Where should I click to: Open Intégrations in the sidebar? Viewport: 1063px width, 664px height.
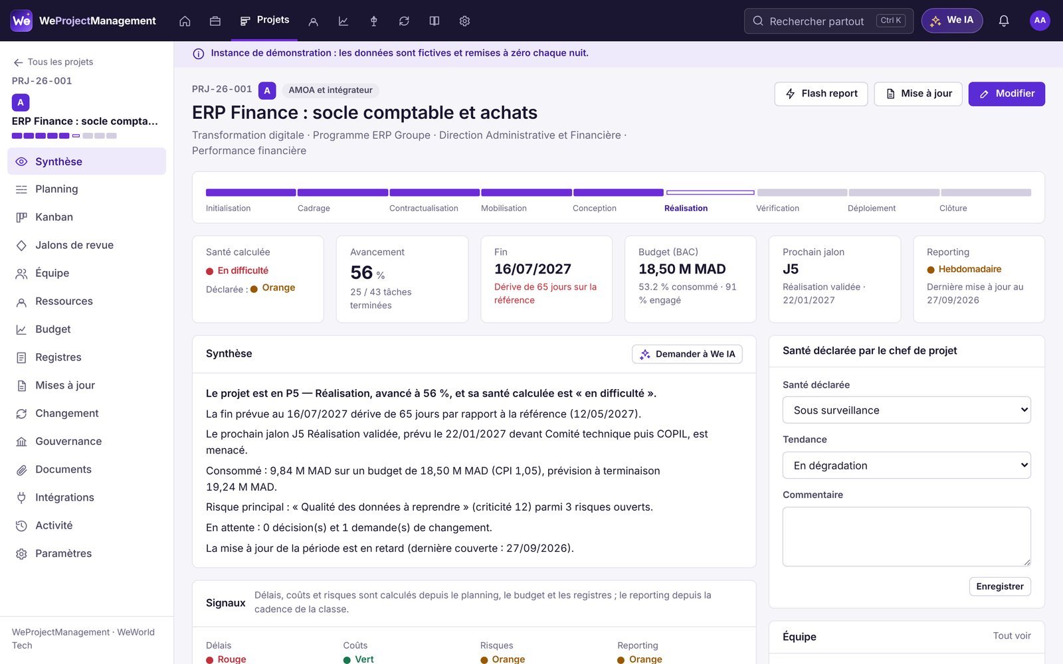coord(86,497)
